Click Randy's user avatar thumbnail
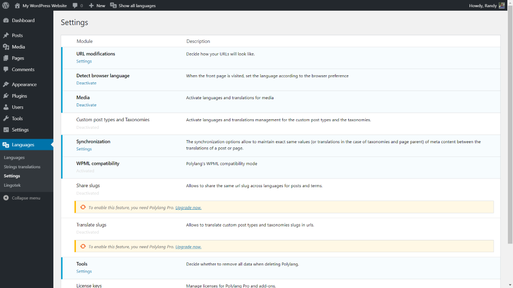Image resolution: width=513 pixels, height=288 pixels. pyautogui.click(x=501, y=6)
